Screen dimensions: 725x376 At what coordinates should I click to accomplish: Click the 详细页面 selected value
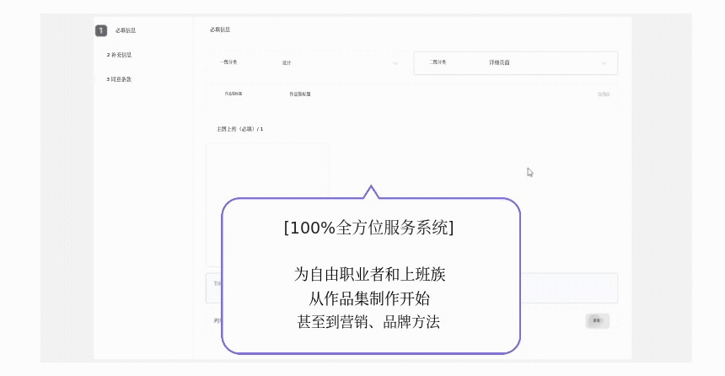pos(499,63)
